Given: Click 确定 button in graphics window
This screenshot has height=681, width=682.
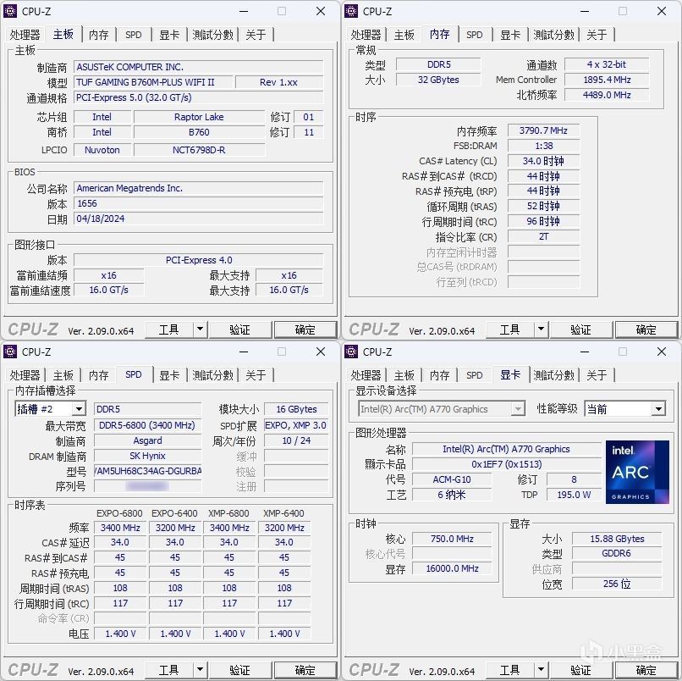Looking at the screenshot, I should click(646, 670).
